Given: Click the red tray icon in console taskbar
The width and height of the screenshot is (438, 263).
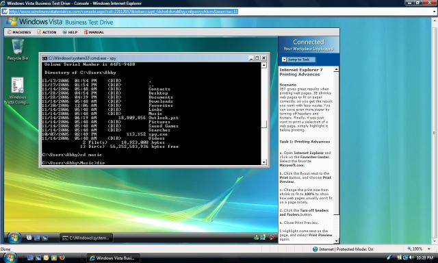Looking at the screenshot, I should tap(272, 238).
